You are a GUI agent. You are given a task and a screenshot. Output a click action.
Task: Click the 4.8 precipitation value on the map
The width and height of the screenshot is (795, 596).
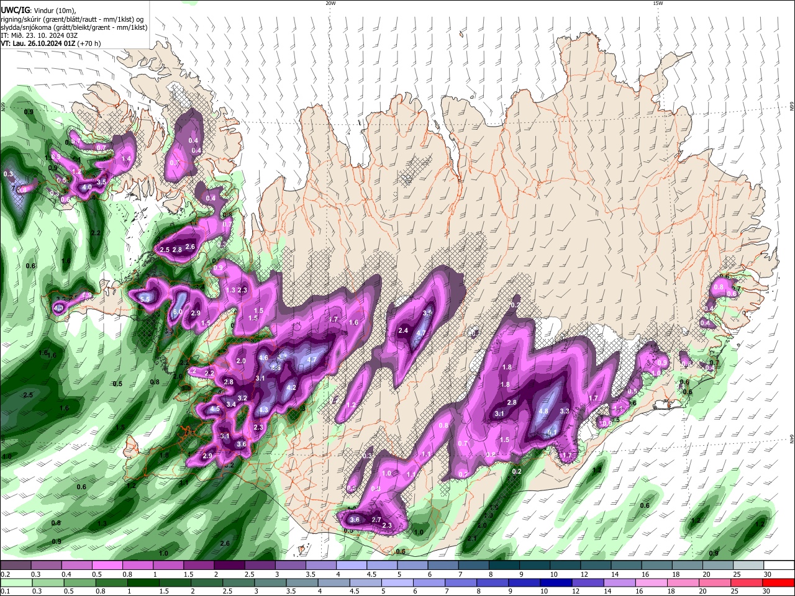pyautogui.click(x=543, y=411)
